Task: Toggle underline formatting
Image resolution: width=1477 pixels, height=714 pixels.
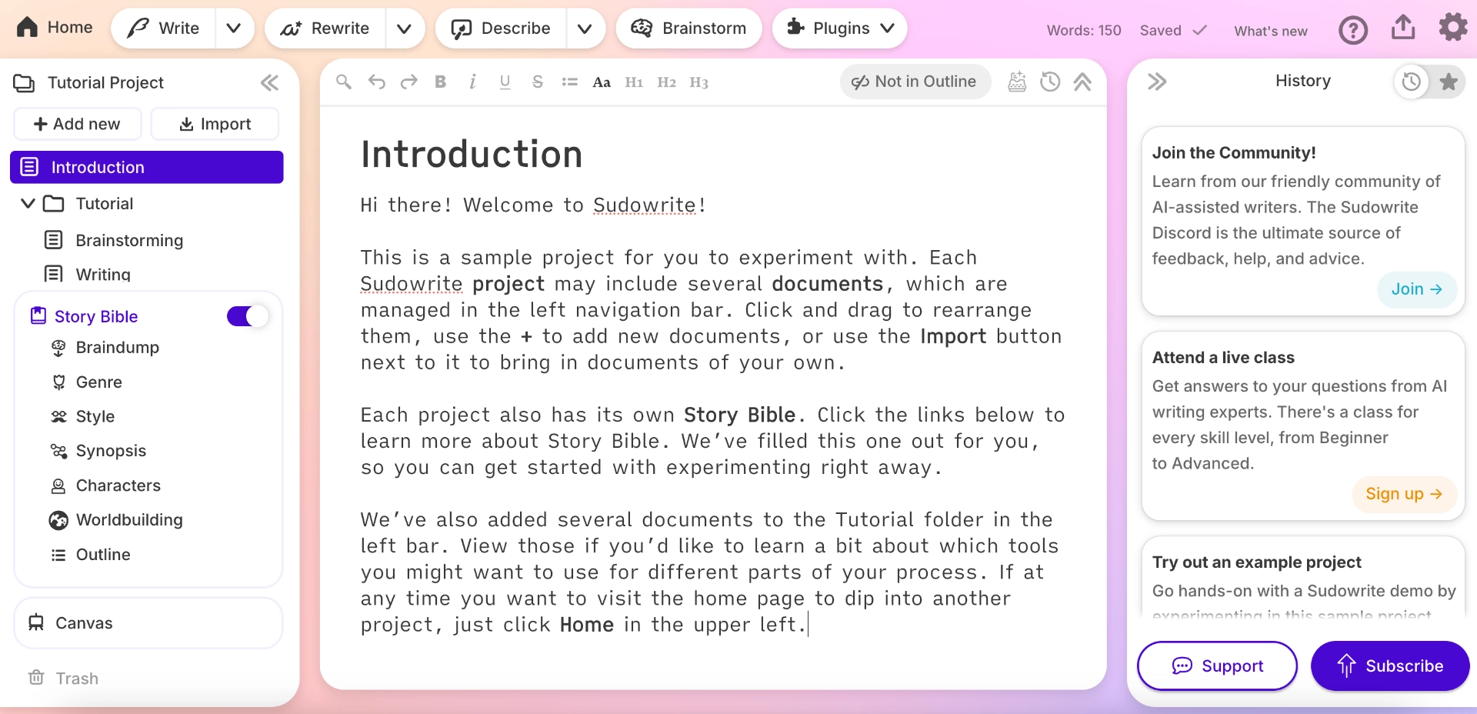Action: pyautogui.click(x=505, y=82)
